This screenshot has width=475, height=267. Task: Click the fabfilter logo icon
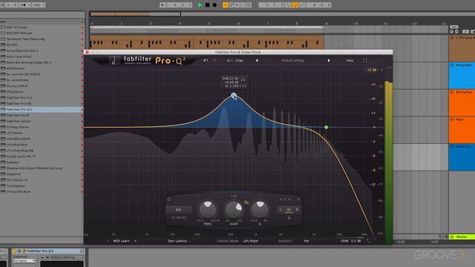[114, 60]
